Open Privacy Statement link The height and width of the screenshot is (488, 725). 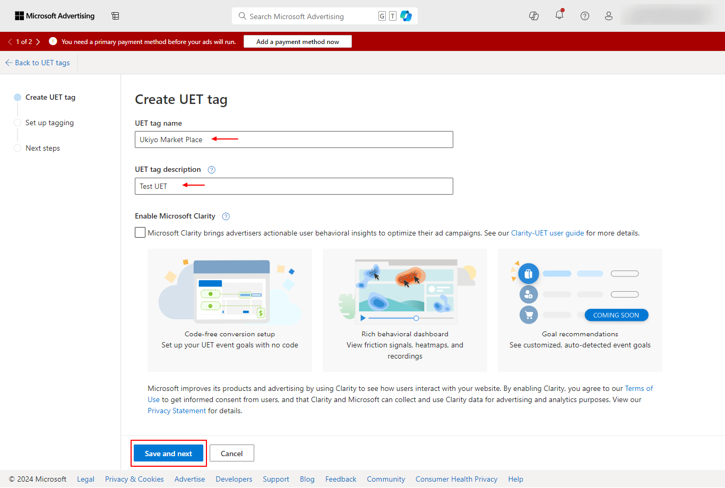point(177,411)
